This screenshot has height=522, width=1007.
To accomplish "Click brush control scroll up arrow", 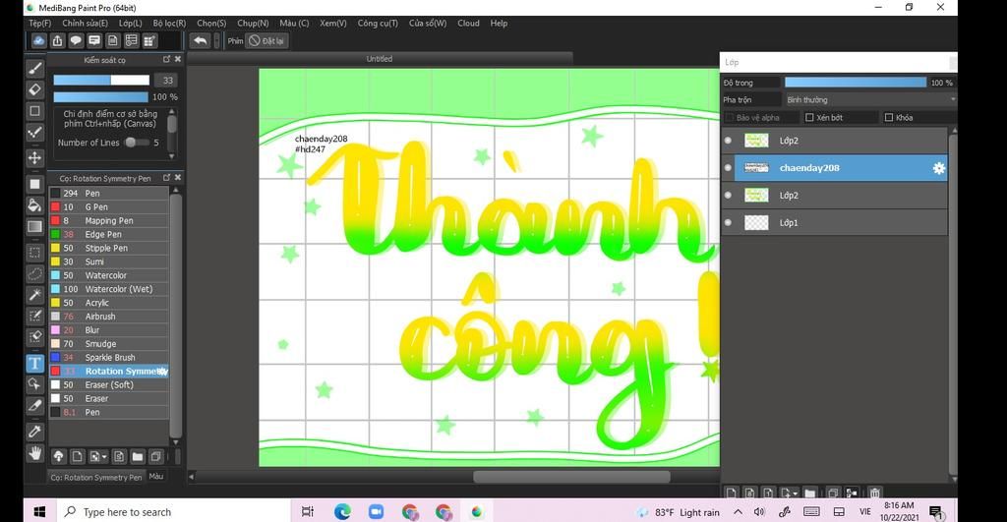I will point(171,112).
